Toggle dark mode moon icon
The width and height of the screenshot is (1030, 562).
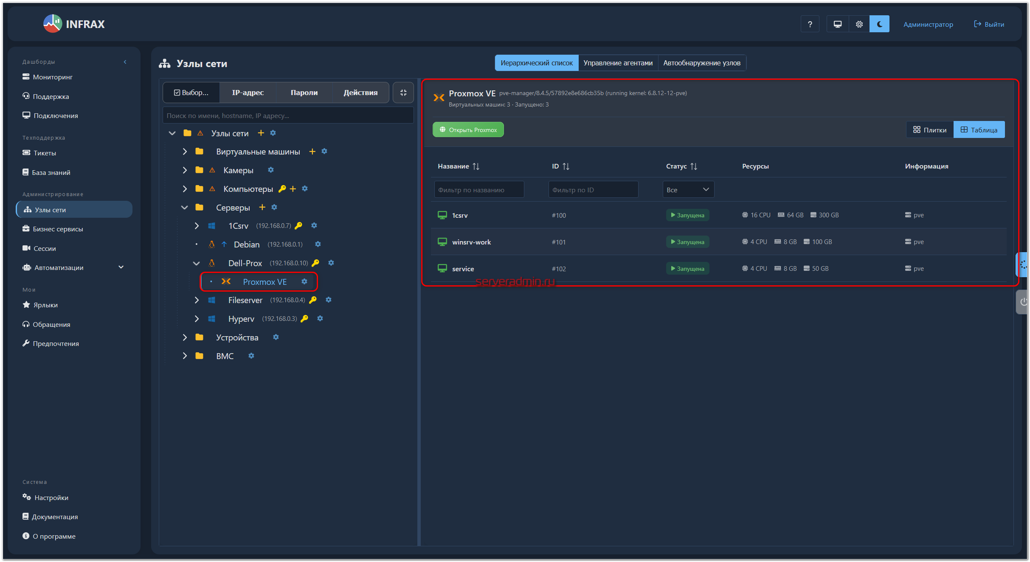879,24
